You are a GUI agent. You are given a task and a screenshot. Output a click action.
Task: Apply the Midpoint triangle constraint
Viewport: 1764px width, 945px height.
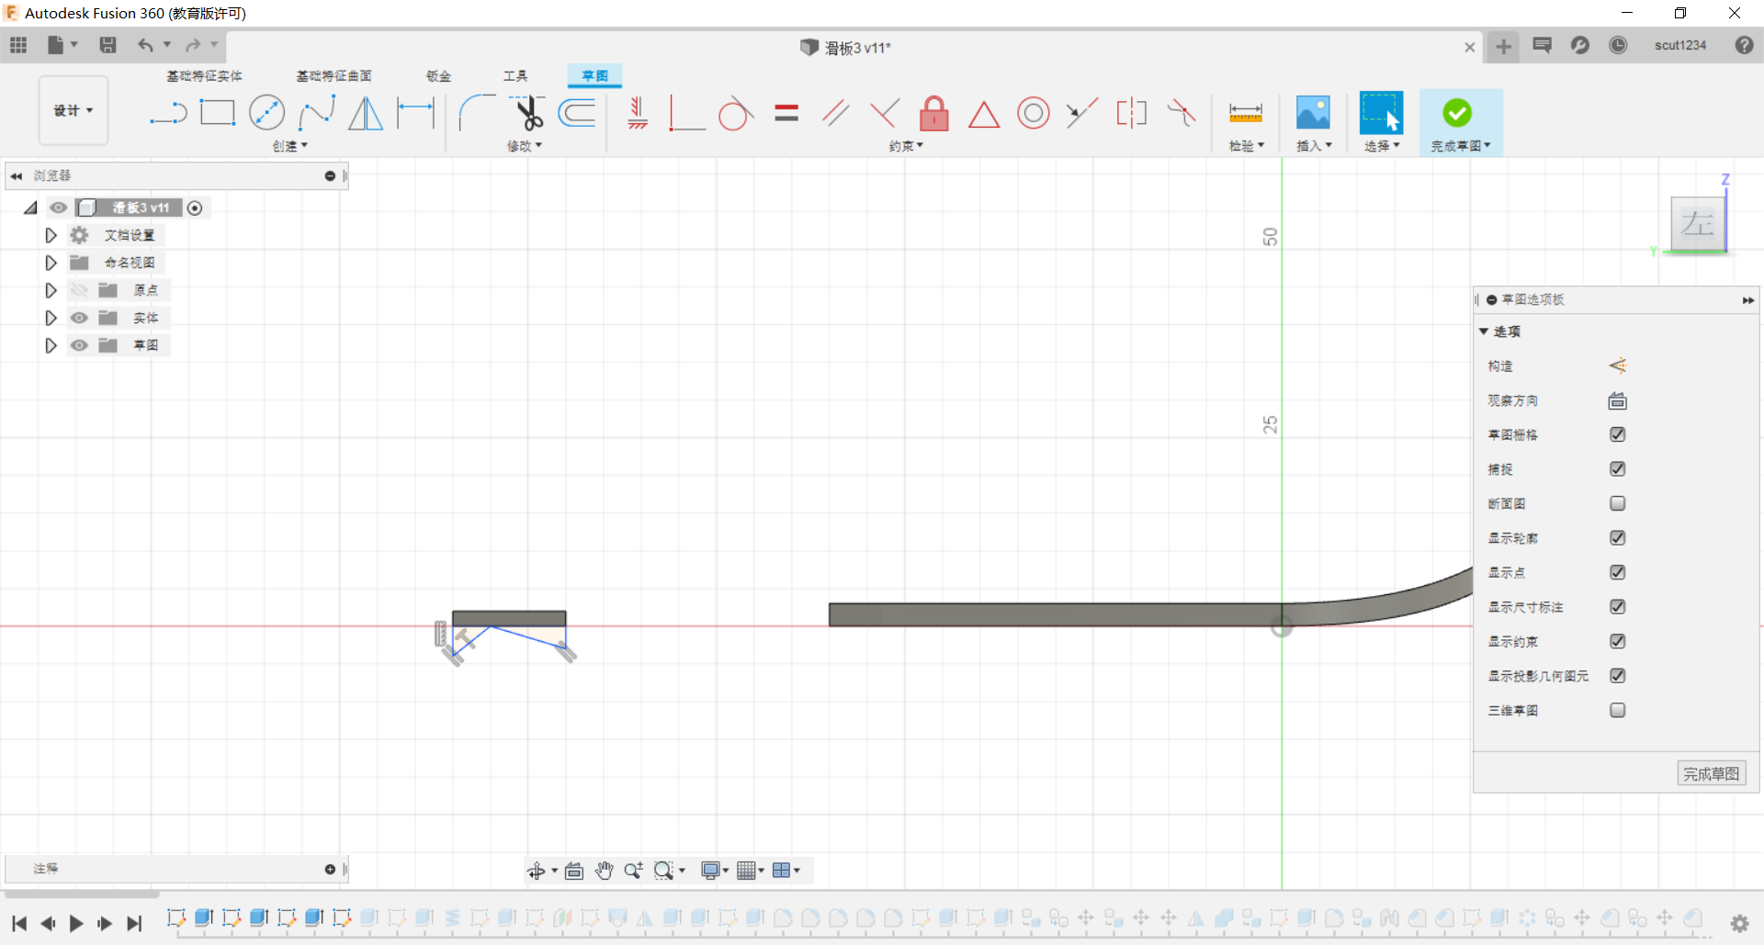tap(984, 114)
